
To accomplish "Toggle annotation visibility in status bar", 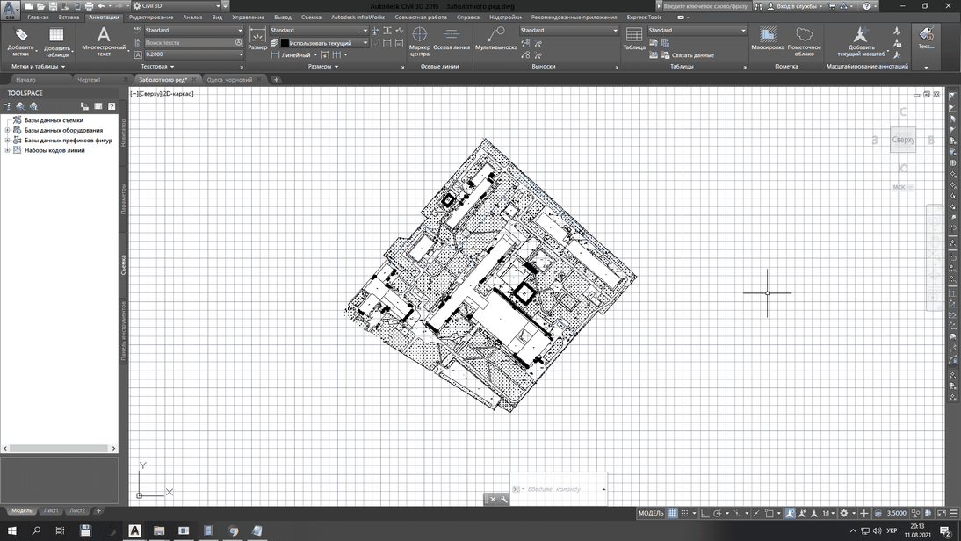I will (x=791, y=513).
